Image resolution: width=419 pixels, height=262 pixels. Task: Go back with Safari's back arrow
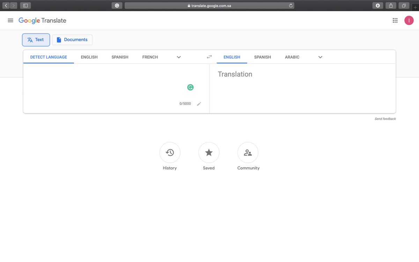click(6, 5)
